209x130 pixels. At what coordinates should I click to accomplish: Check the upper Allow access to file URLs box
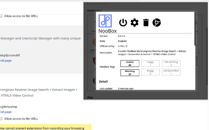(1, 16)
